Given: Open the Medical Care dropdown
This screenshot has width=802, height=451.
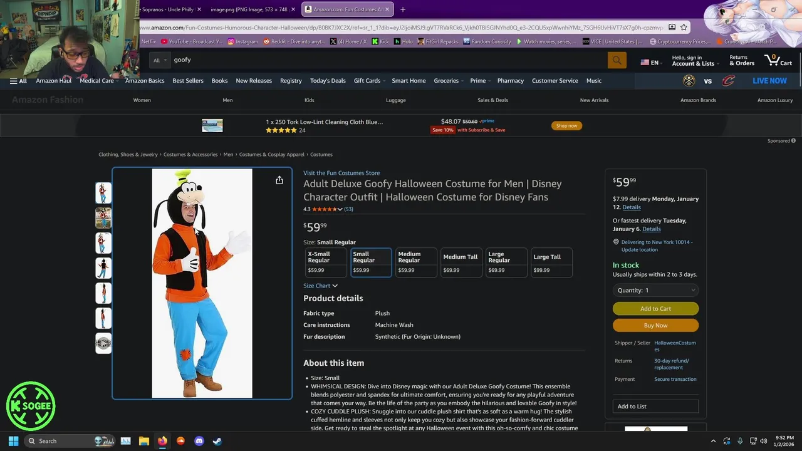Looking at the screenshot, I should (x=99, y=81).
